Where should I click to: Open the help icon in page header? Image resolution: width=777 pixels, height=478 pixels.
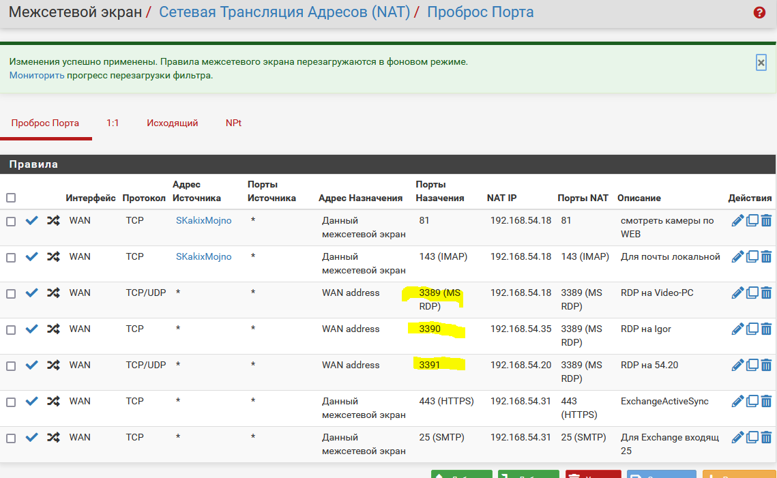click(759, 12)
